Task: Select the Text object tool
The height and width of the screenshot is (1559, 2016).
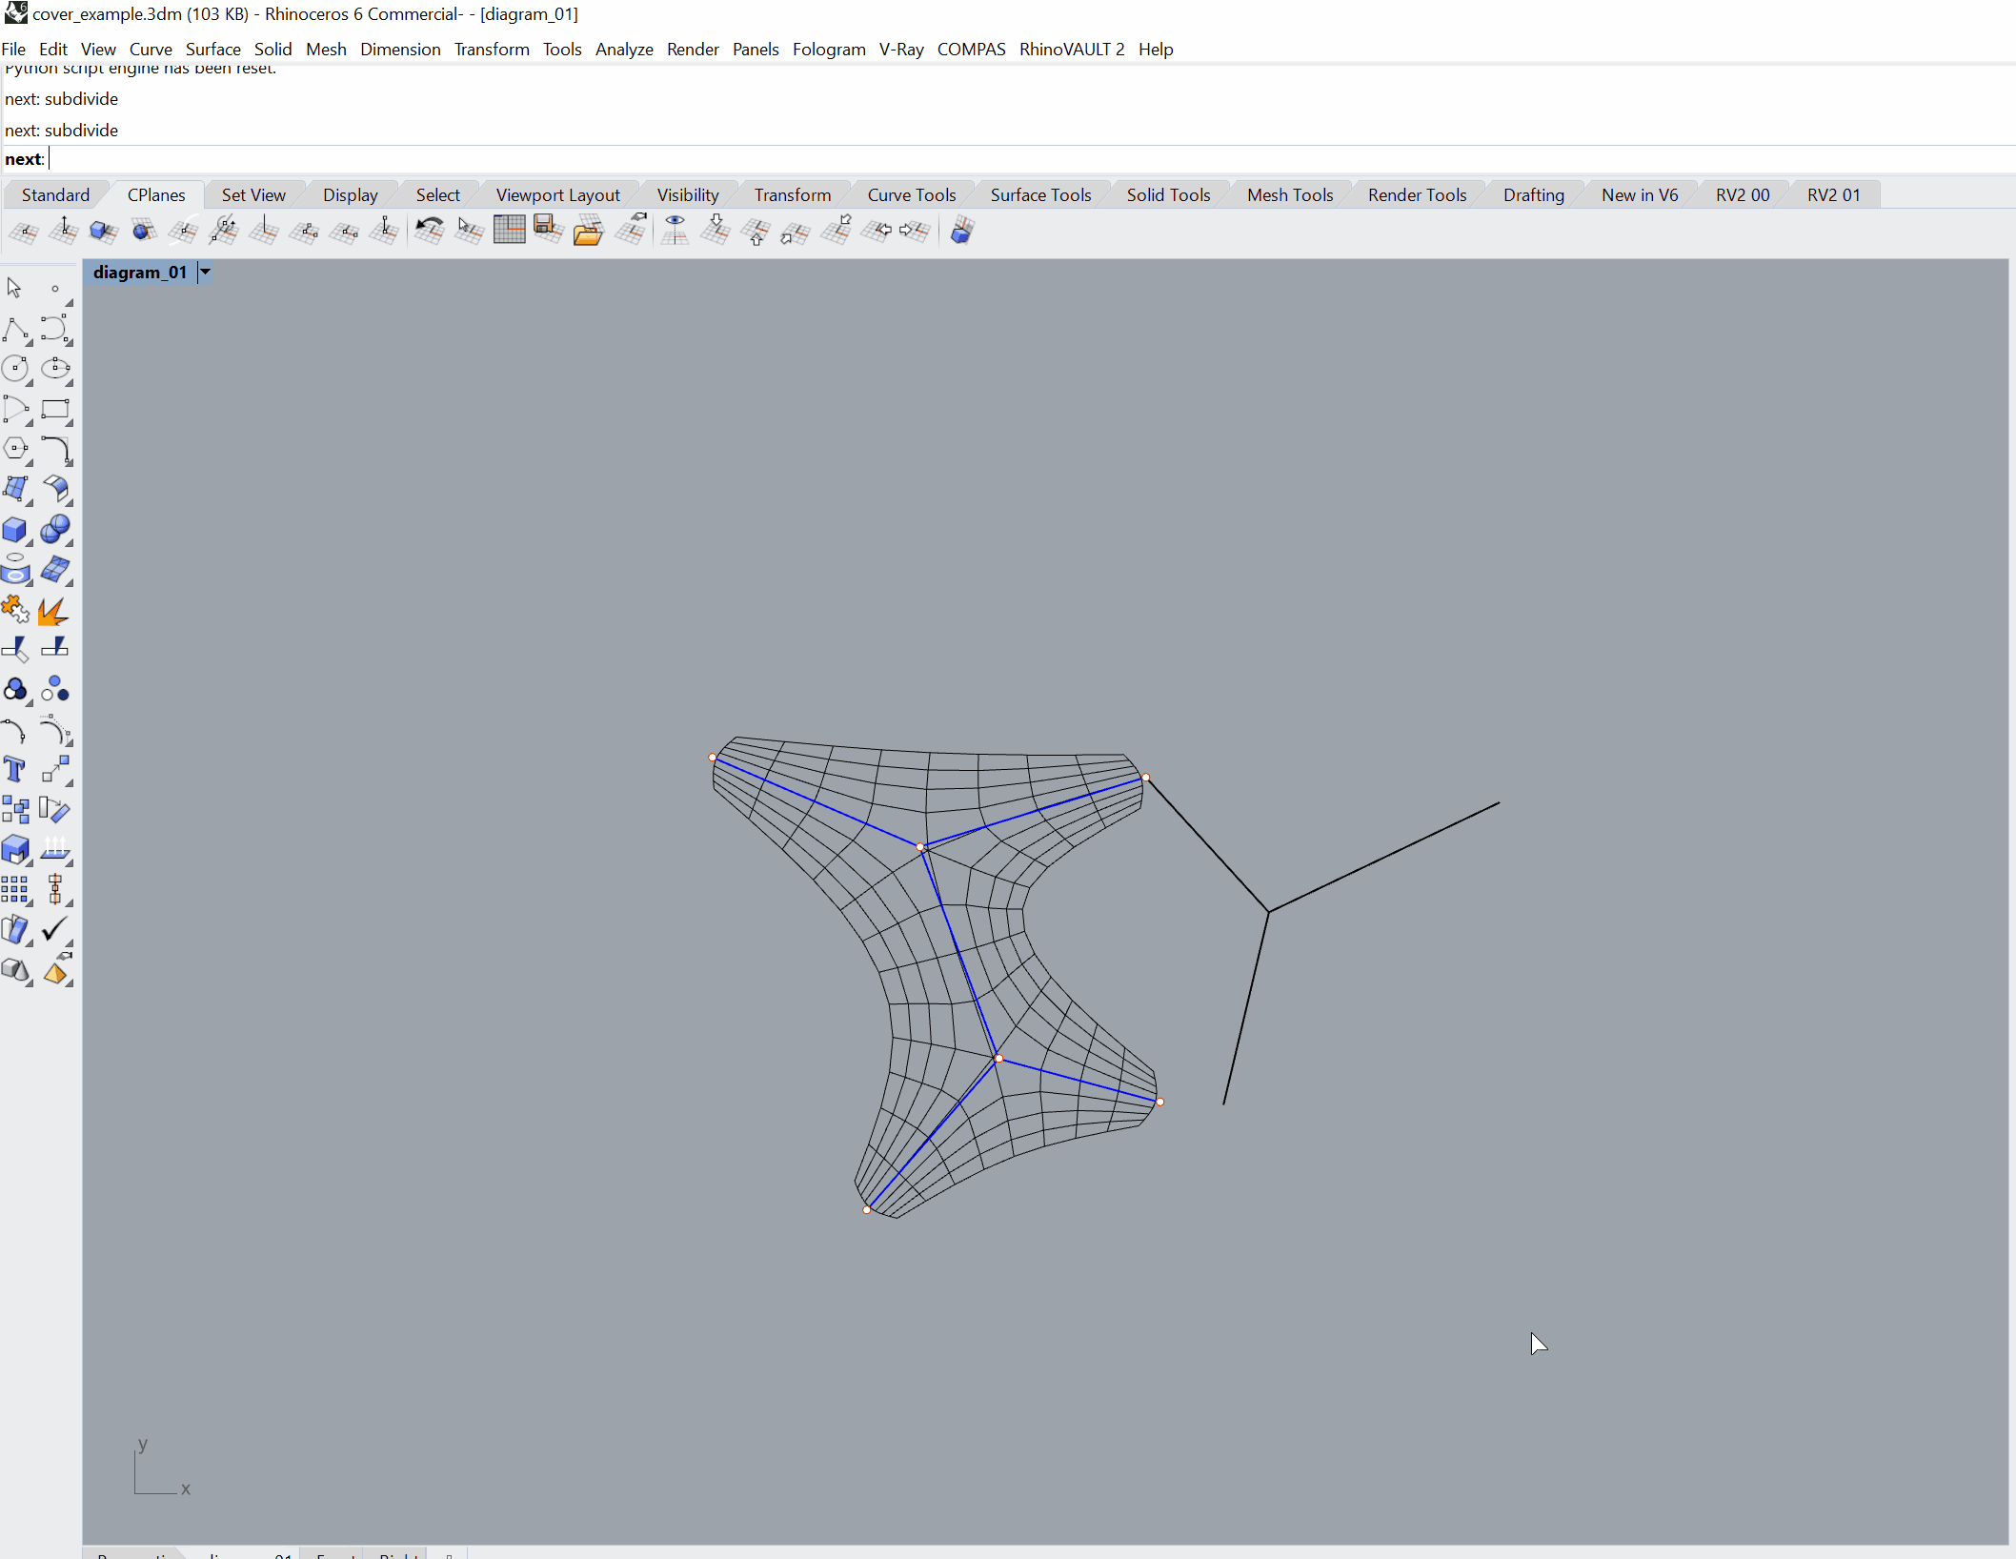Action: coord(15,769)
